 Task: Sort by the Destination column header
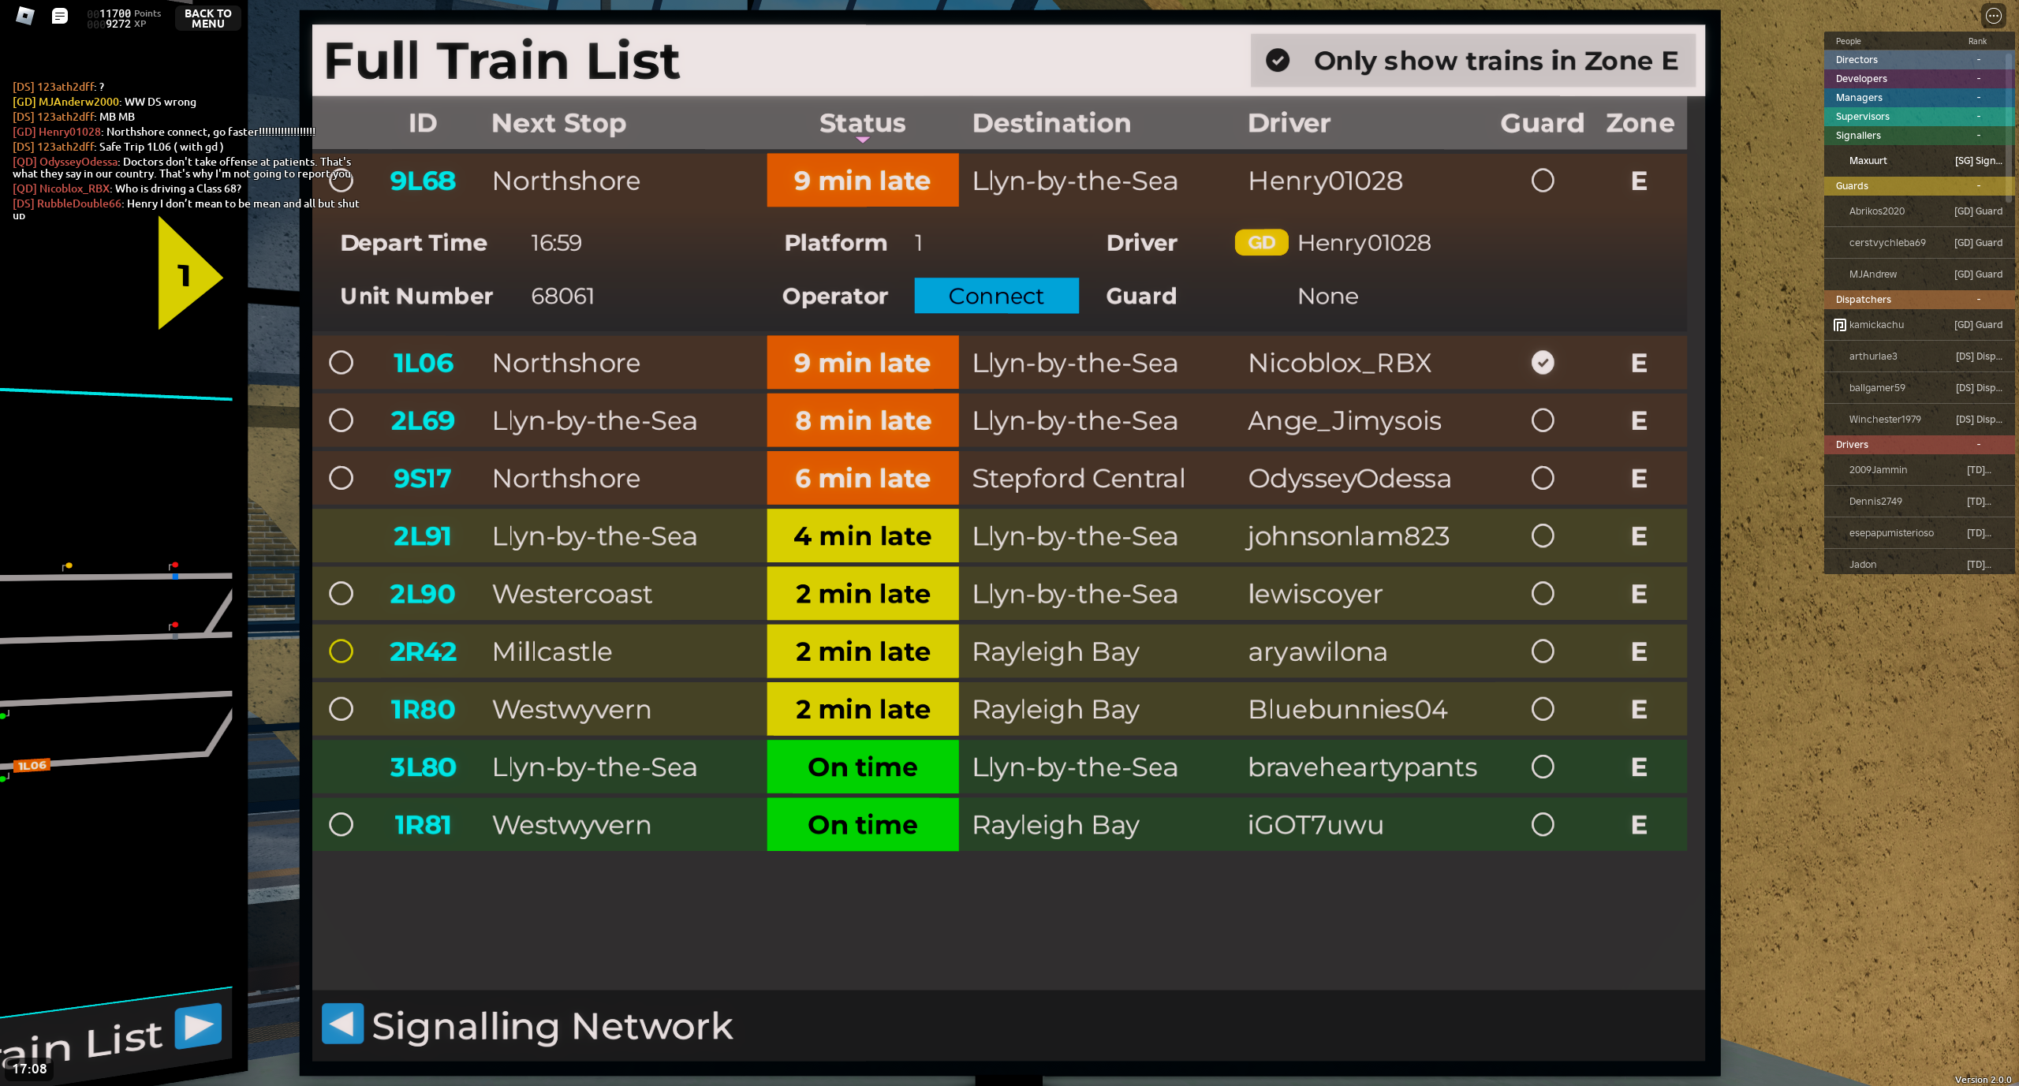click(1051, 123)
